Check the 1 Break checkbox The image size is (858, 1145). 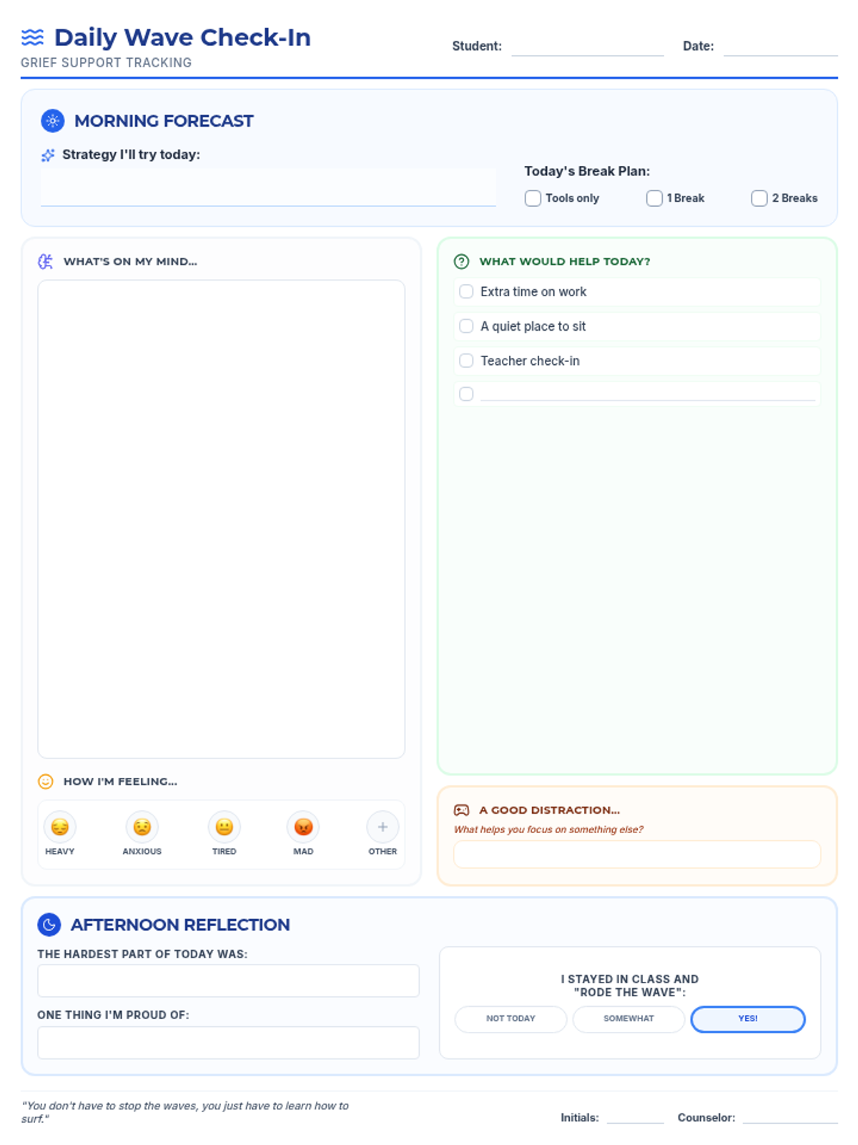(654, 198)
